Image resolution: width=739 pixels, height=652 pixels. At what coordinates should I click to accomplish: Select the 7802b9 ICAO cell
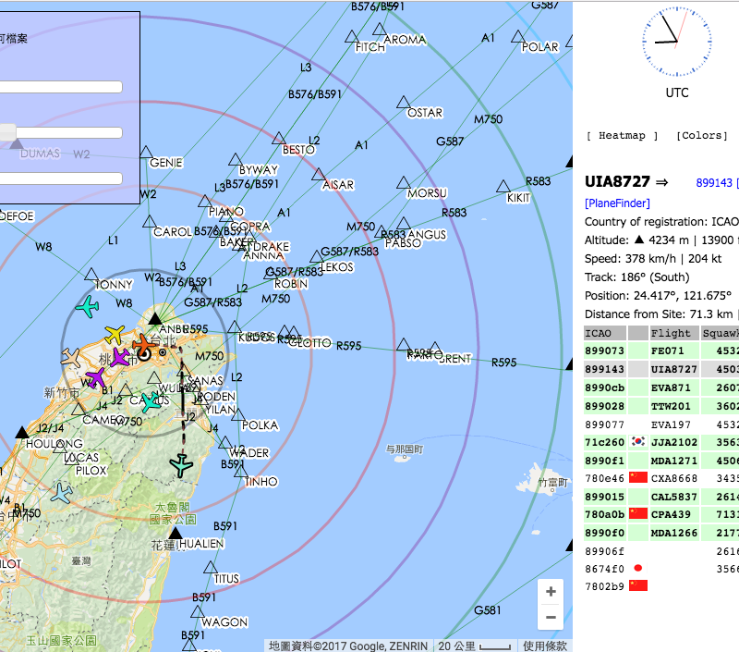(x=605, y=587)
